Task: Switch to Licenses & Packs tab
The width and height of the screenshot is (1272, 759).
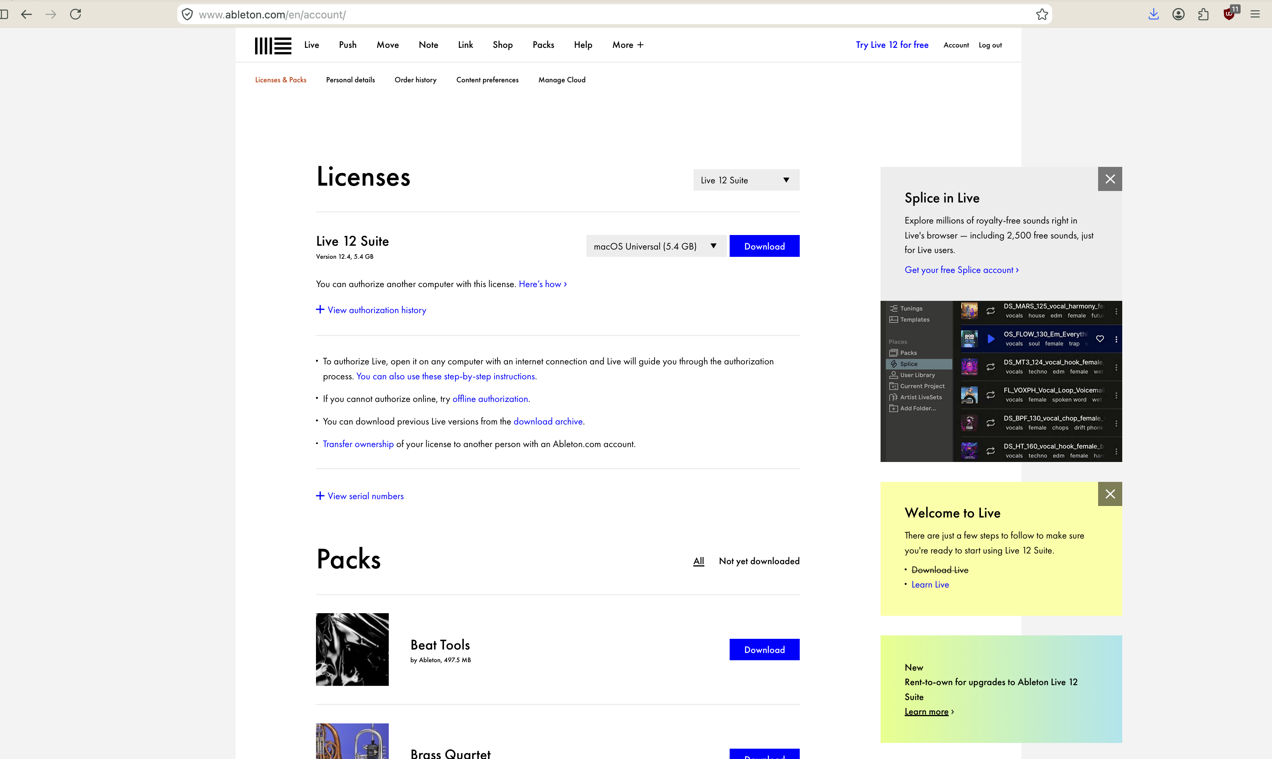Action: coord(280,80)
